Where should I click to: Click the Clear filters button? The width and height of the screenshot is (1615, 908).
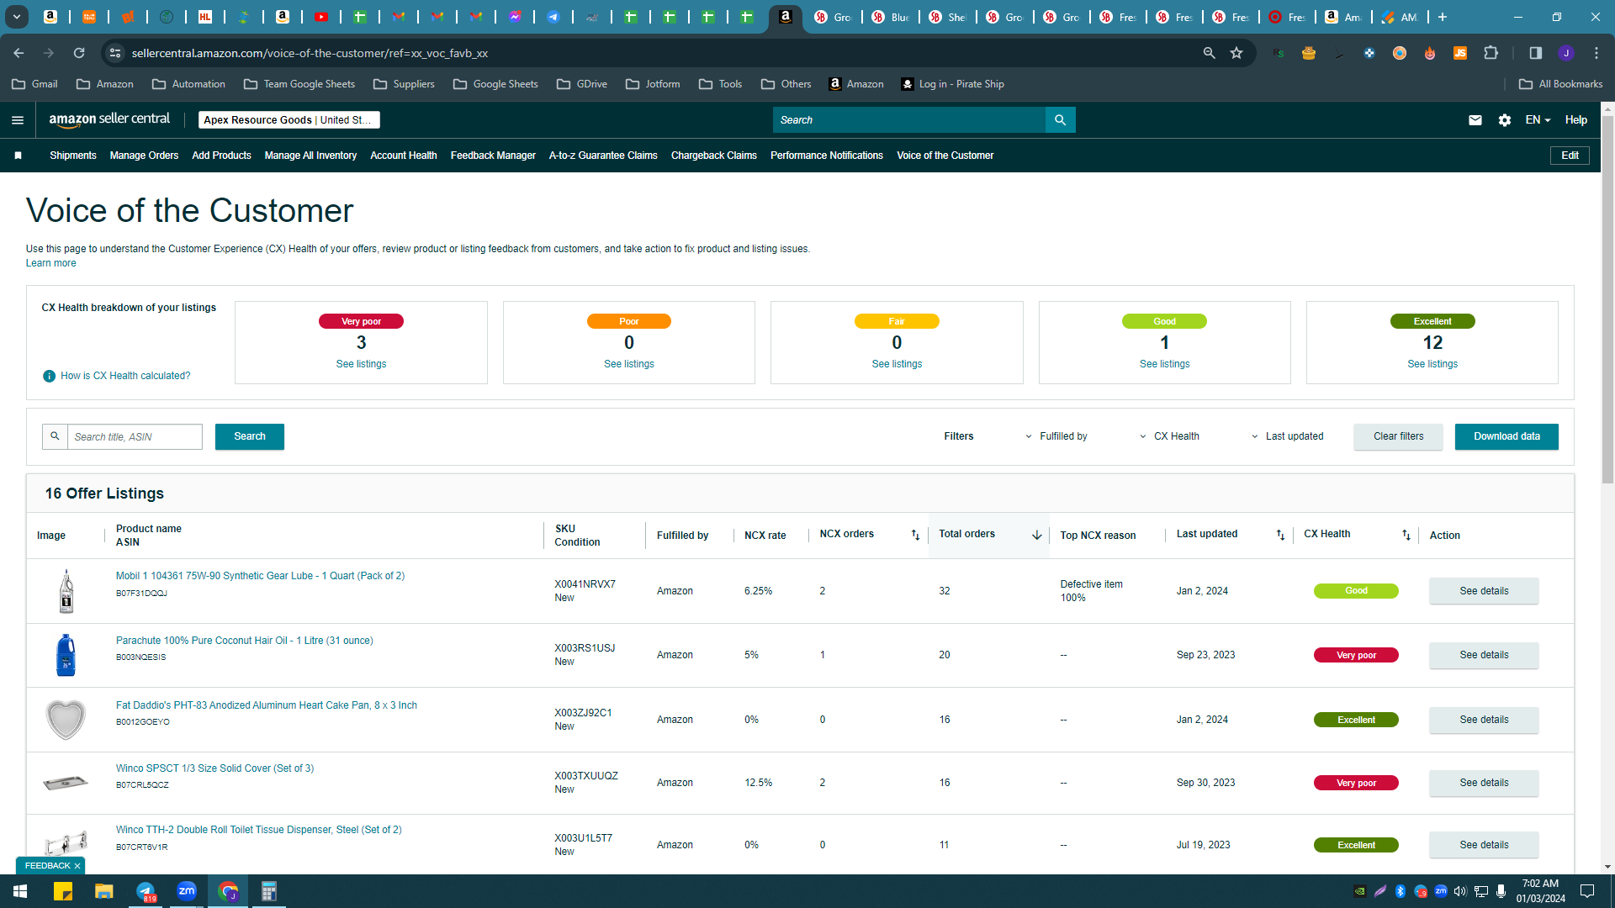(1398, 436)
